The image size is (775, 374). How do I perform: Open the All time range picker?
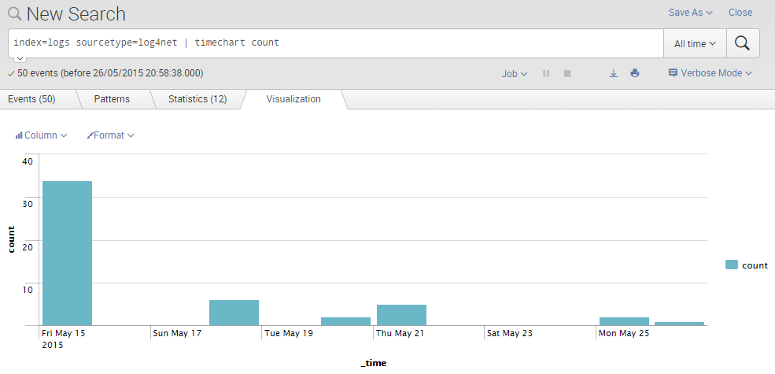pos(695,44)
